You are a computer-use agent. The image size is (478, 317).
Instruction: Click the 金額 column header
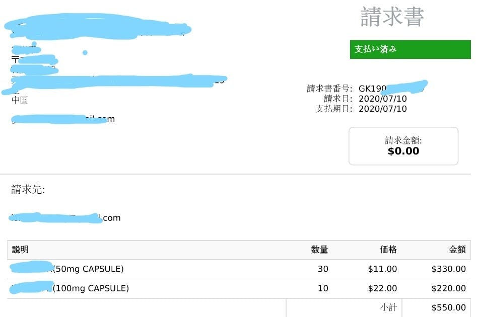pos(457,250)
